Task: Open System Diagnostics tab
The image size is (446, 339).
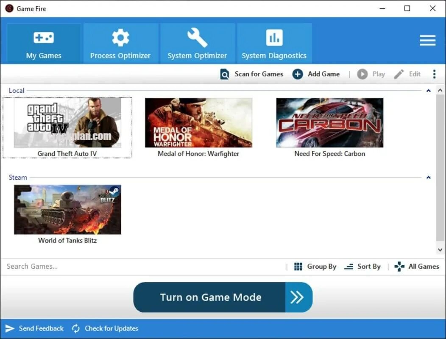Action: (x=274, y=43)
